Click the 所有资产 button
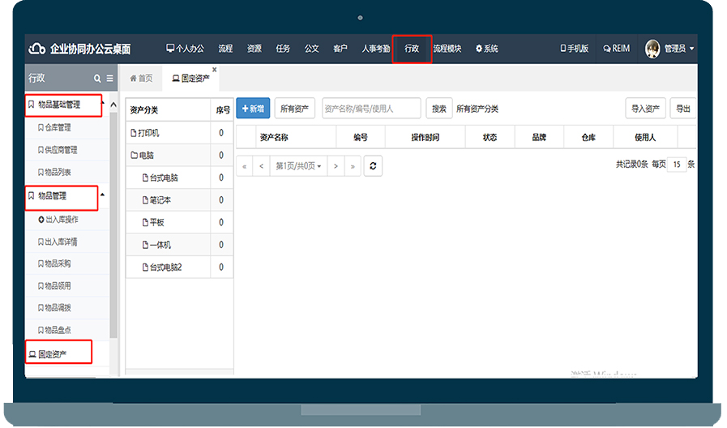 (x=294, y=109)
